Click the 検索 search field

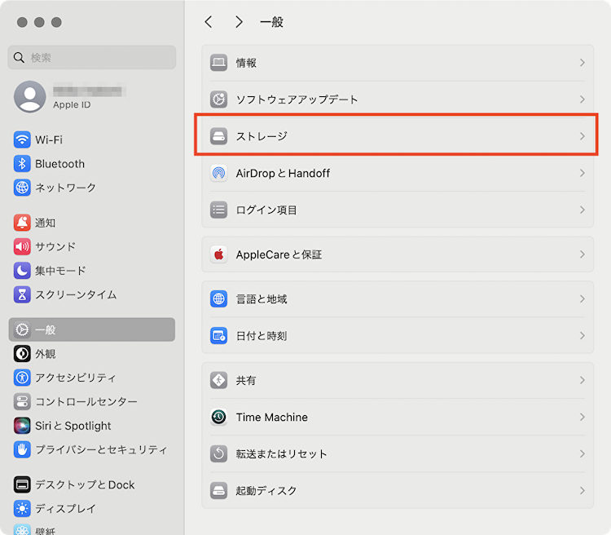click(x=91, y=57)
